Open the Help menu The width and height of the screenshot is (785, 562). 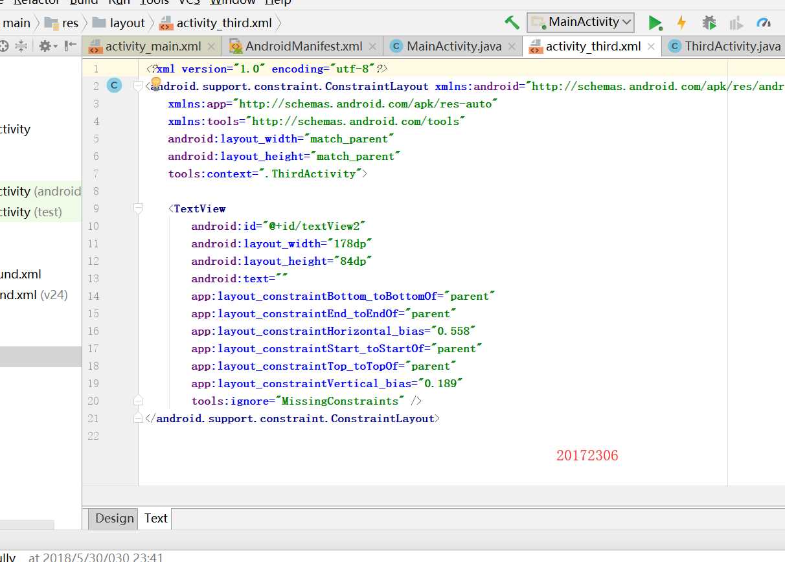tap(278, 2)
